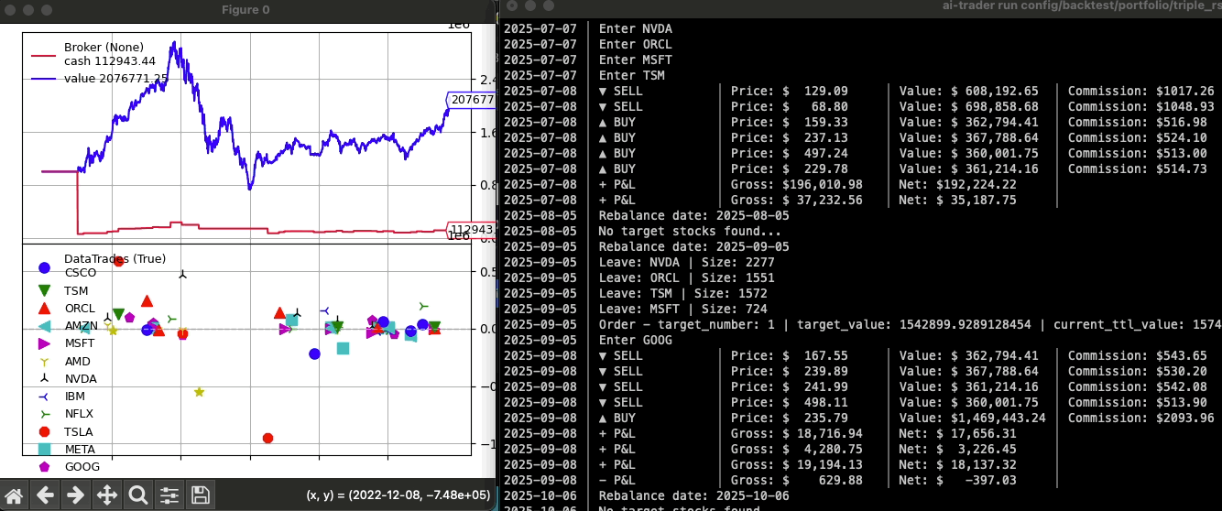This screenshot has width=1222, height=511.
Task: Click 'Leave: ORCL | Size: 1551' line
Action: tap(687, 277)
